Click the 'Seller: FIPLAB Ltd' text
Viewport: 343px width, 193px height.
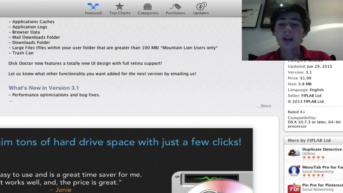click(304, 96)
